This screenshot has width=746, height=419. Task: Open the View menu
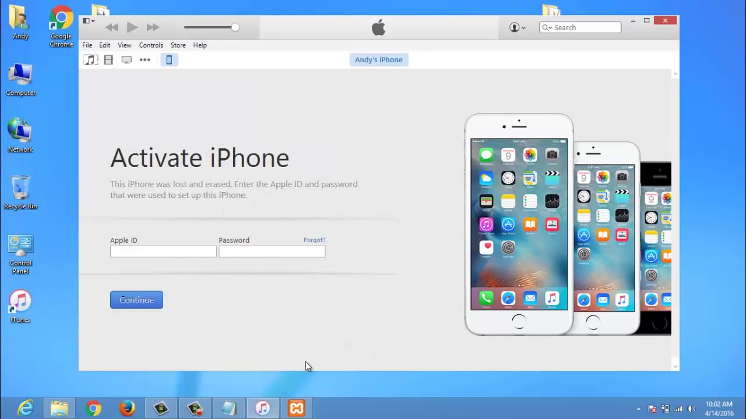(x=124, y=45)
